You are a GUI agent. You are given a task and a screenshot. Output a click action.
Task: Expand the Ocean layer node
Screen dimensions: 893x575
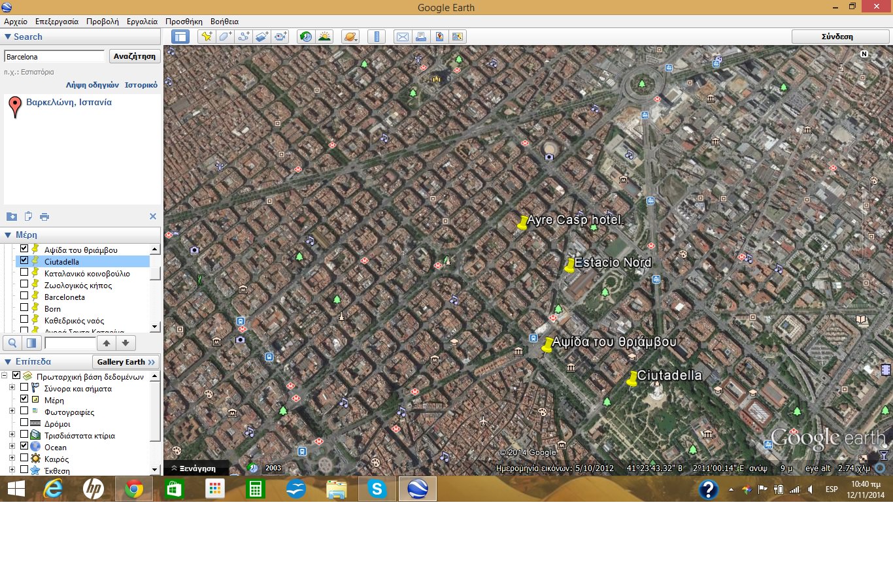12,446
